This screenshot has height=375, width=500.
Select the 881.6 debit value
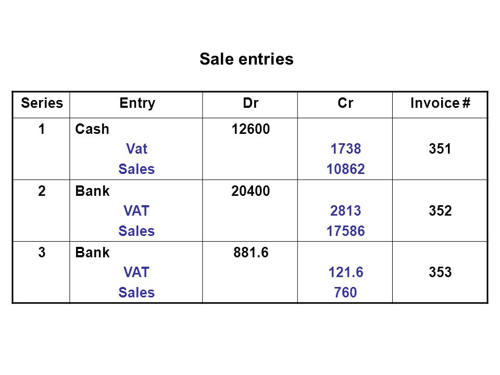[x=251, y=253]
